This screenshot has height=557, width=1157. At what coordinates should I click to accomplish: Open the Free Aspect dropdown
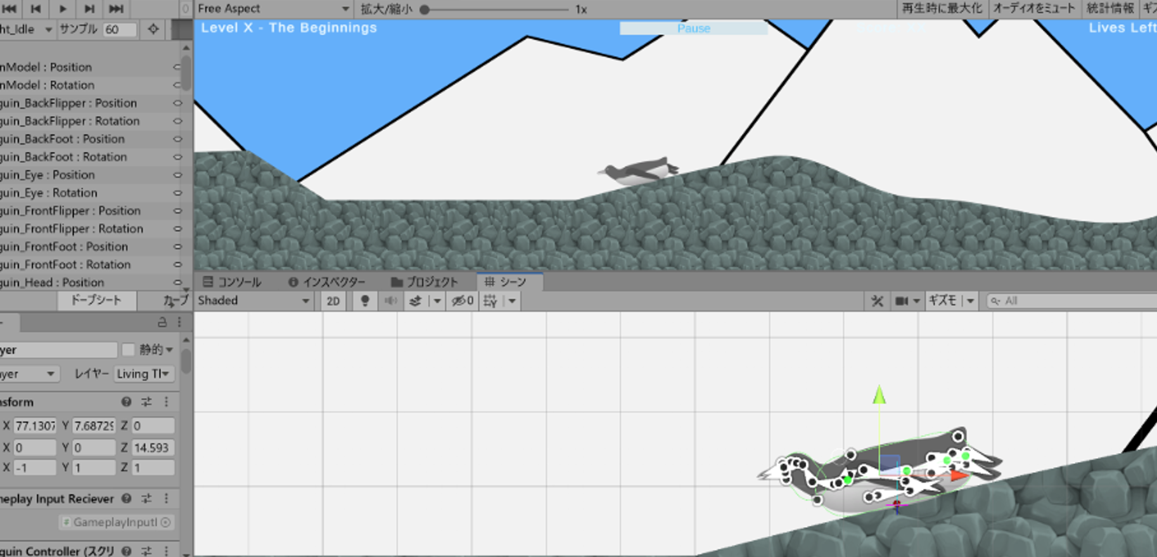tap(273, 9)
